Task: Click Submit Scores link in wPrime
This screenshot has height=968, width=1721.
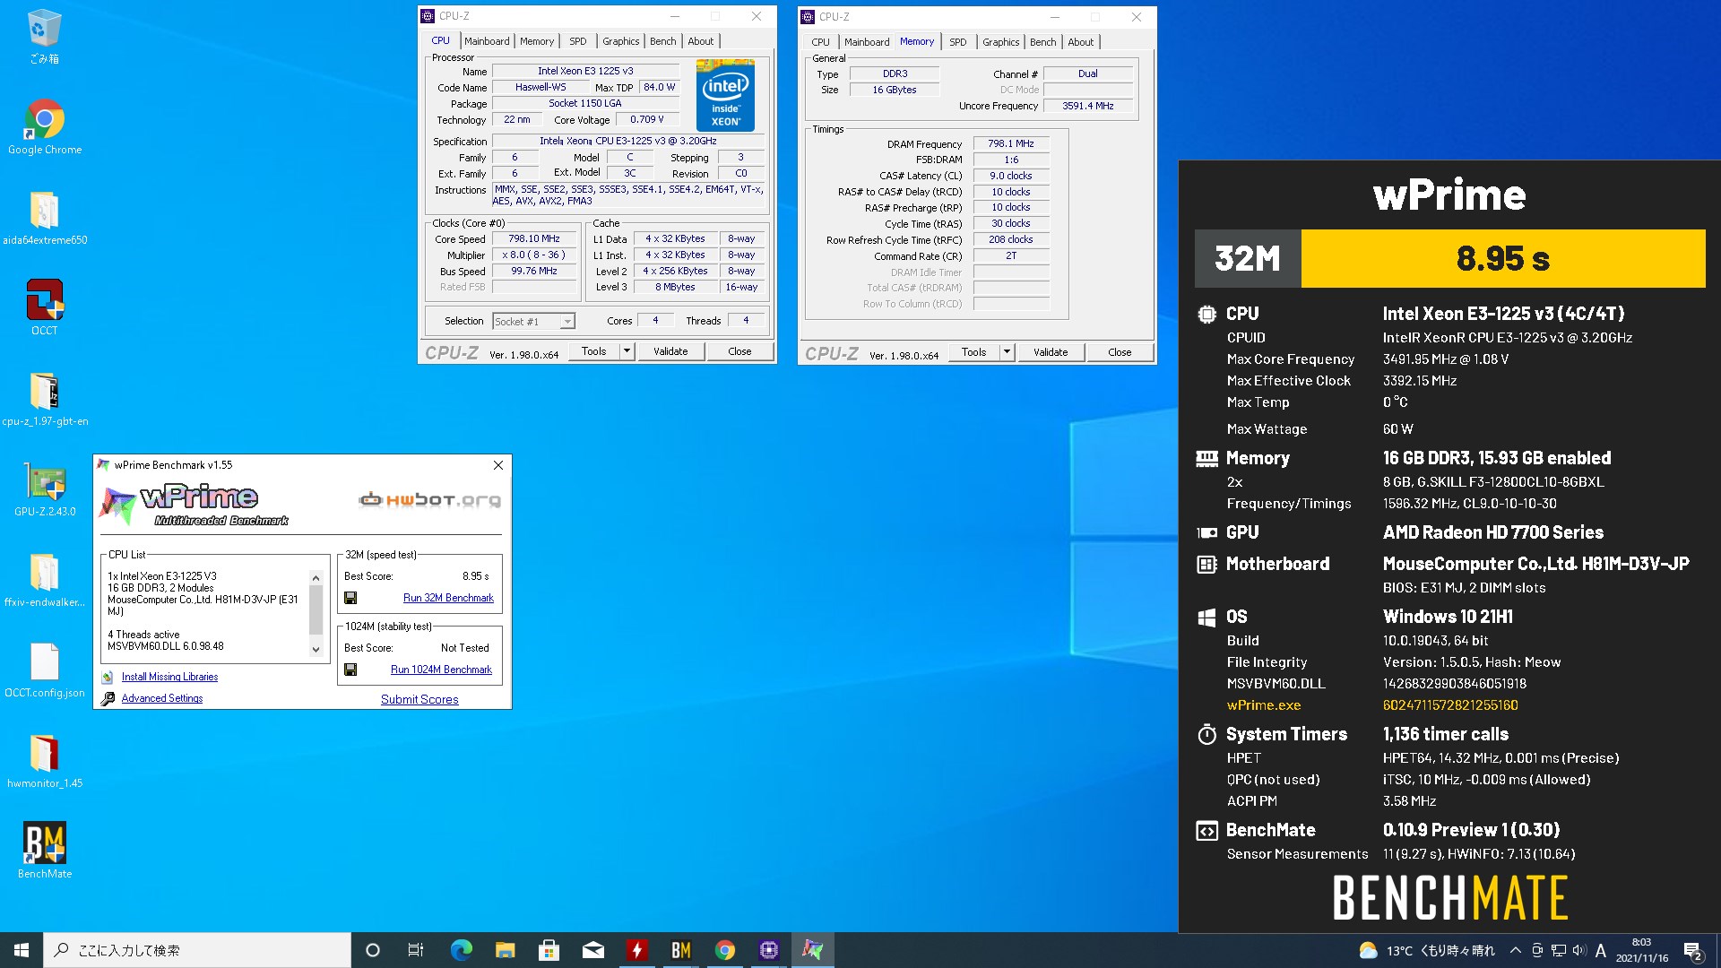Action: 419,700
